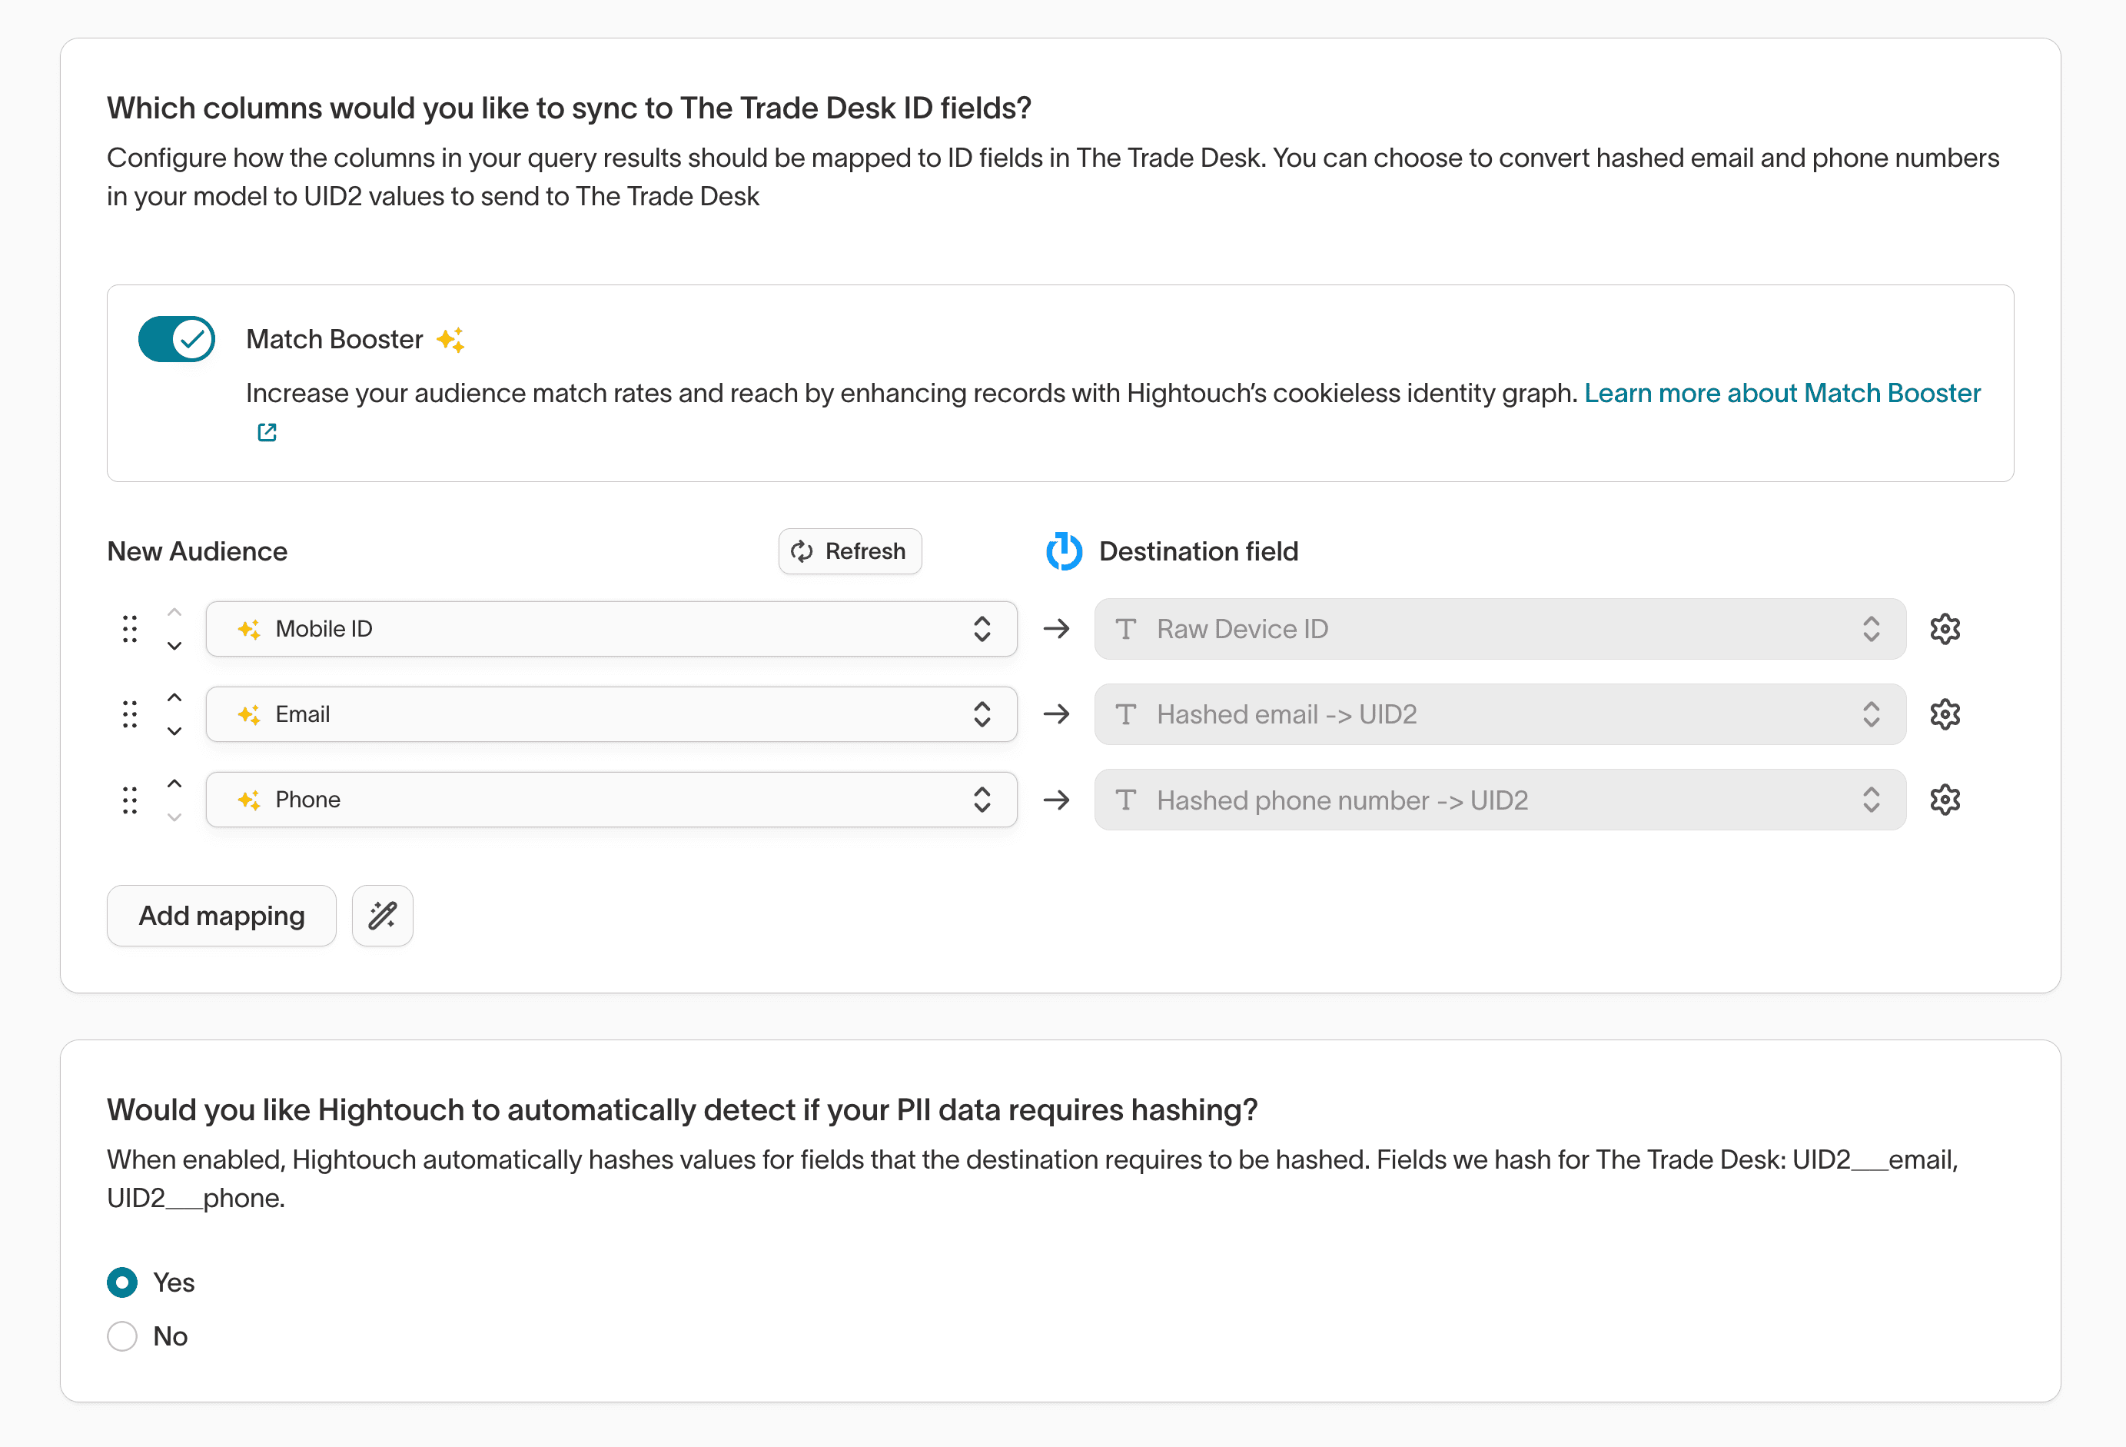The width and height of the screenshot is (2126, 1447).
Task: Click The Trade Desk logo beside Destination field
Action: [x=1063, y=551]
